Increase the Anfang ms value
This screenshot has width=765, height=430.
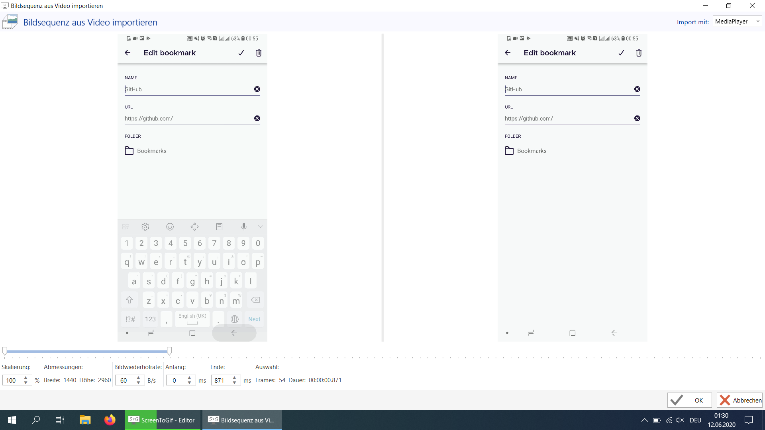coord(189,377)
